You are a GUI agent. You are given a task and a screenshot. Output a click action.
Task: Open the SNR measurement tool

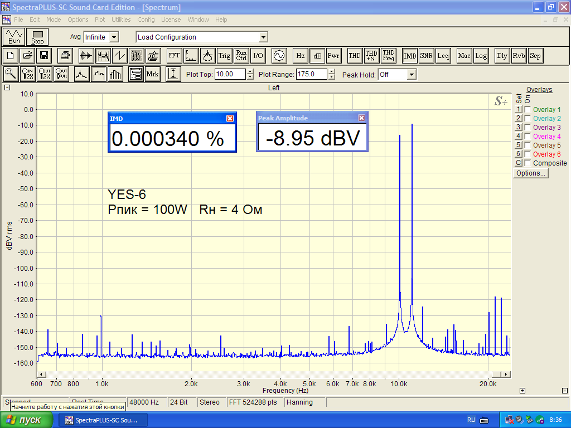coord(426,56)
